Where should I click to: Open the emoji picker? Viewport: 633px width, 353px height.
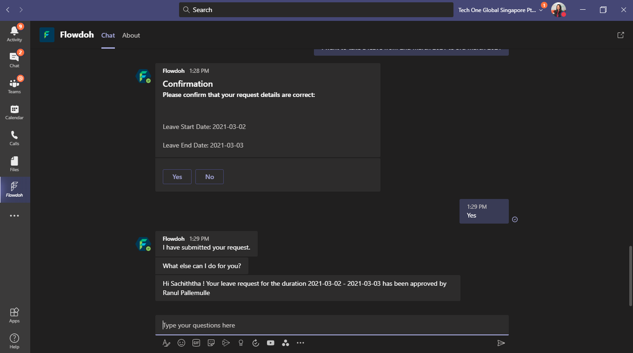pos(181,343)
